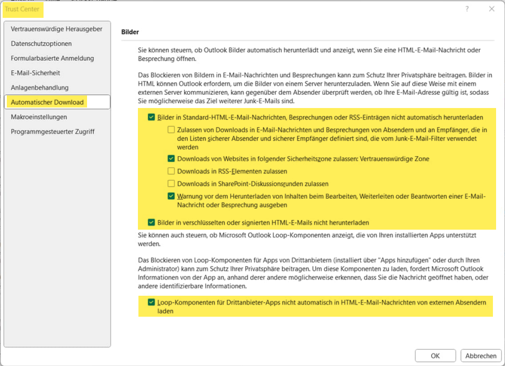This screenshot has height=366, width=505.
Task: Show the Makroeinstellungen options
Action: click(x=39, y=117)
